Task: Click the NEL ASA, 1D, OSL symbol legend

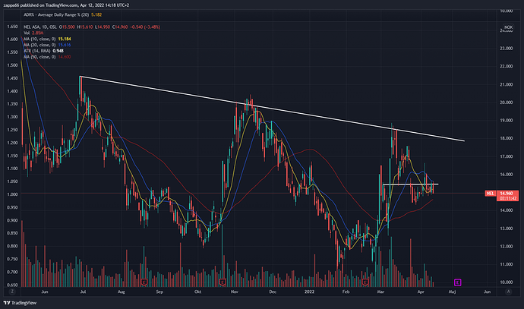Action: [x=40, y=27]
